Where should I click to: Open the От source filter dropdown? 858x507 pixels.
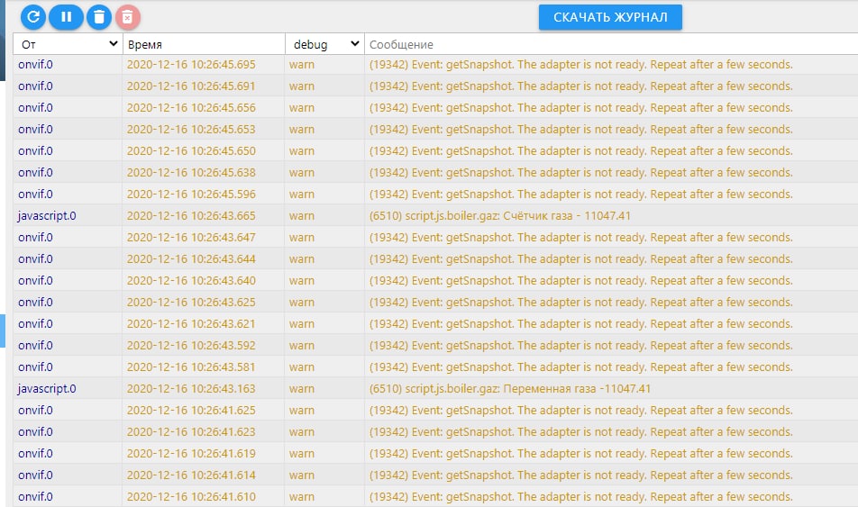[x=68, y=44]
